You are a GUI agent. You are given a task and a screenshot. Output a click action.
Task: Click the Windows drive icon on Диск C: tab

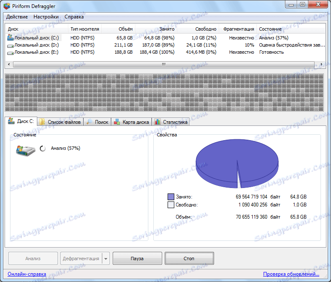coord(11,121)
